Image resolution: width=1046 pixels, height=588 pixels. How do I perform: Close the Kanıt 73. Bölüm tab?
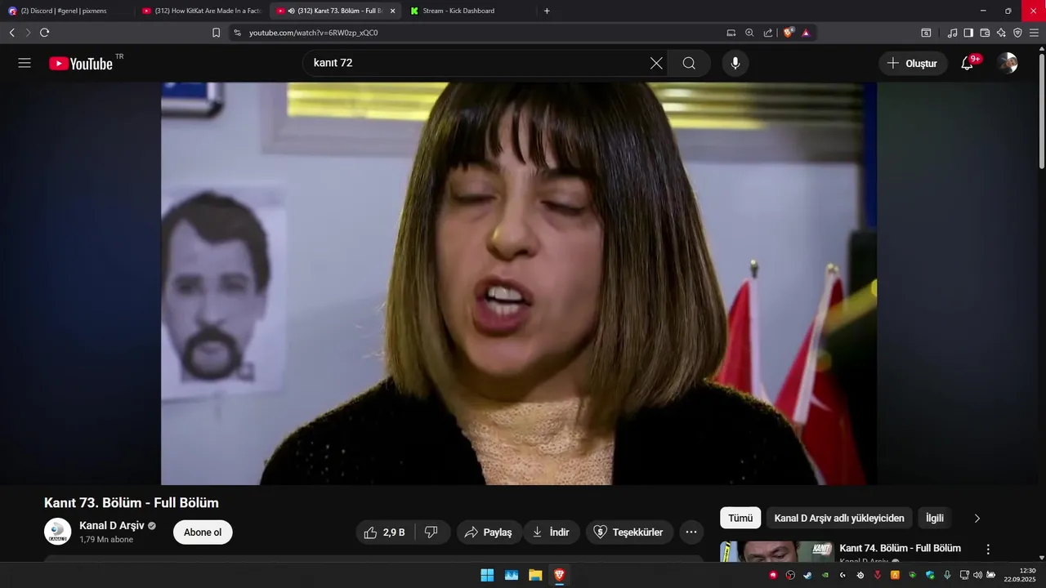coord(392,11)
